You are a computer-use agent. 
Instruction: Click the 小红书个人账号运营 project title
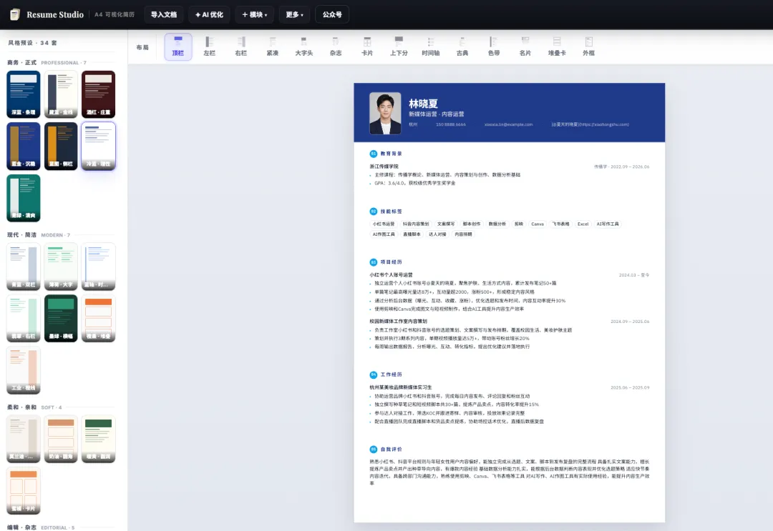[x=391, y=275]
